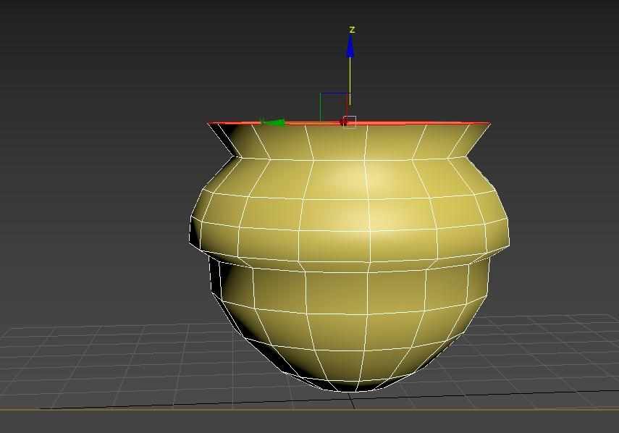Grab the green Y-axis arrow of the gizmo
Image resolution: width=619 pixels, height=433 pixels.
pyautogui.click(x=274, y=122)
